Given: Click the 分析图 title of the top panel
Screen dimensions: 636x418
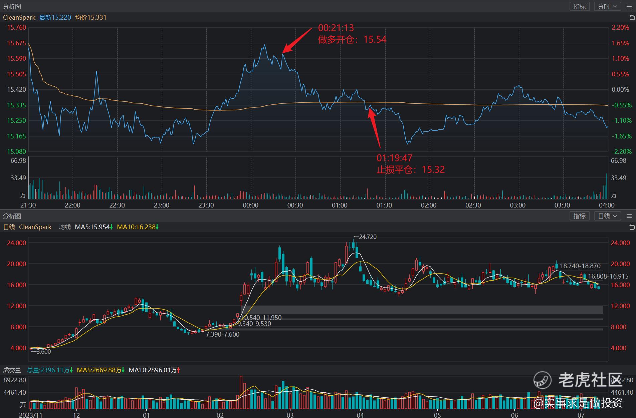Looking at the screenshot, I should pos(12,6).
